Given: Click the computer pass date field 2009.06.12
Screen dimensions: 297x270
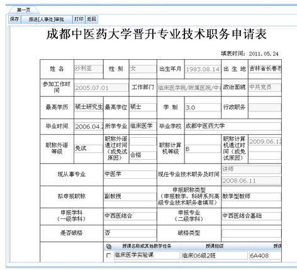Looking at the screenshot, I should pyautogui.click(x=265, y=142).
